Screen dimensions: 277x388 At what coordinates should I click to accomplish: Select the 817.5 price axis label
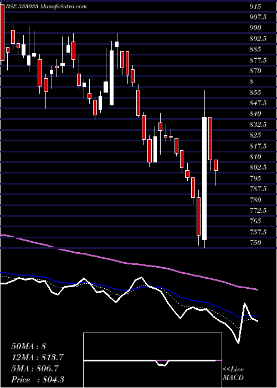pos(258,146)
